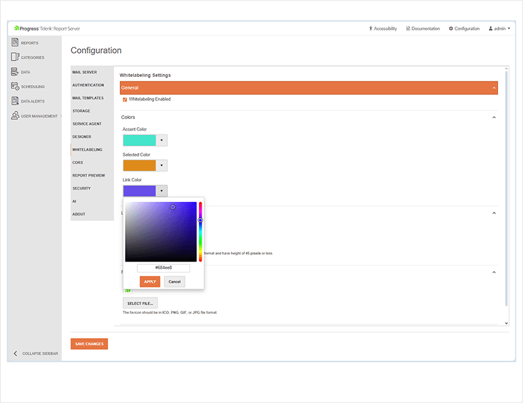Open the admin dropdown menu
This screenshot has width=523, height=403.
pos(500,29)
